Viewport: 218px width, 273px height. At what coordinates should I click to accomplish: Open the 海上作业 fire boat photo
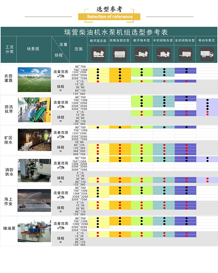34,200
